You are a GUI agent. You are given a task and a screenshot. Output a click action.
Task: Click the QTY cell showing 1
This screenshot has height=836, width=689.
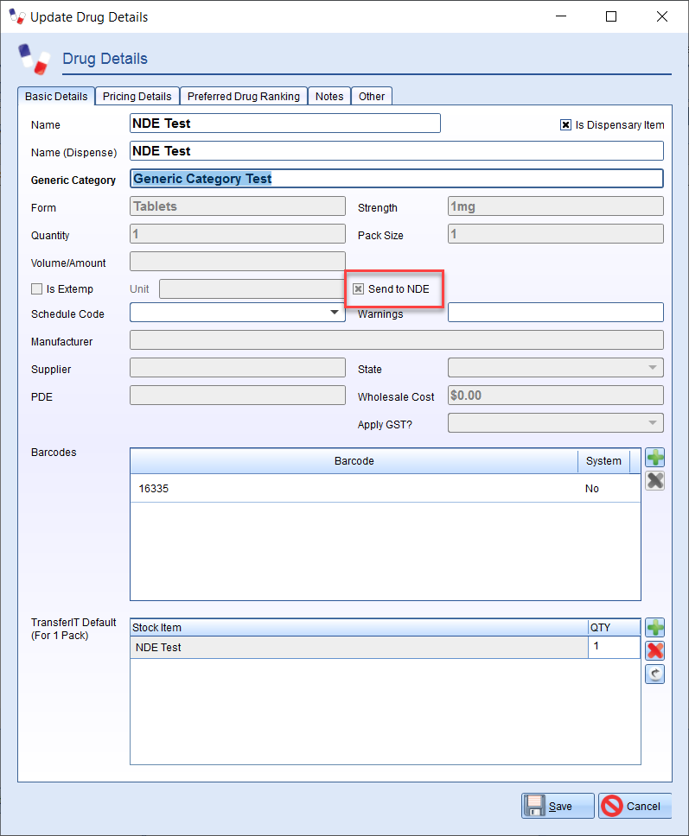coord(614,647)
